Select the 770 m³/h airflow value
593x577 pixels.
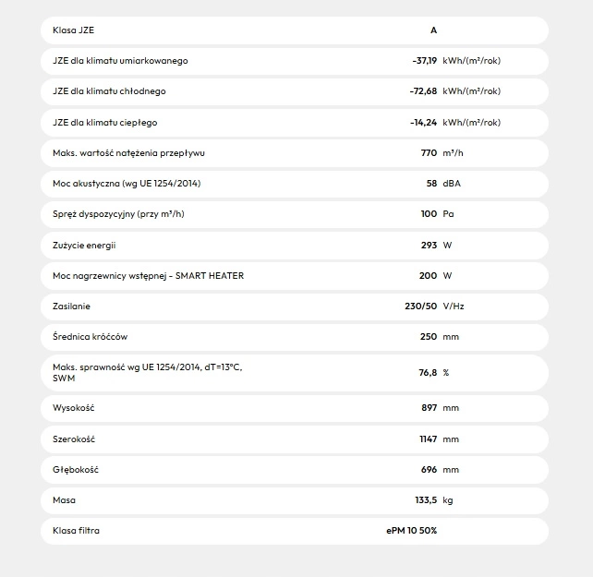pyautogui.click(x=429, y=153)
